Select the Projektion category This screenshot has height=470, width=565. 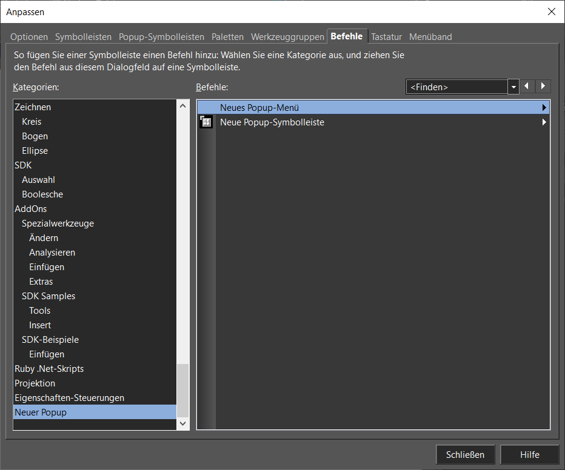(95, 383)
